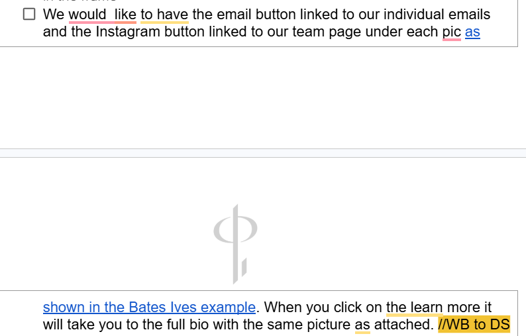Image resolution: width=526 pixels, height=336 pixels.
Task: Click the red-underlined word 'pic'
Action: tap(451, 32)
